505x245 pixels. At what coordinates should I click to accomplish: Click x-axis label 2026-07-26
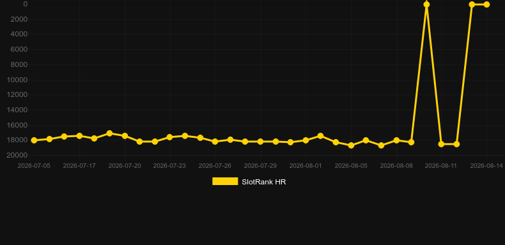[x=215, y=166]
